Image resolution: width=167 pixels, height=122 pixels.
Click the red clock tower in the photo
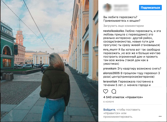click(20, 37)
